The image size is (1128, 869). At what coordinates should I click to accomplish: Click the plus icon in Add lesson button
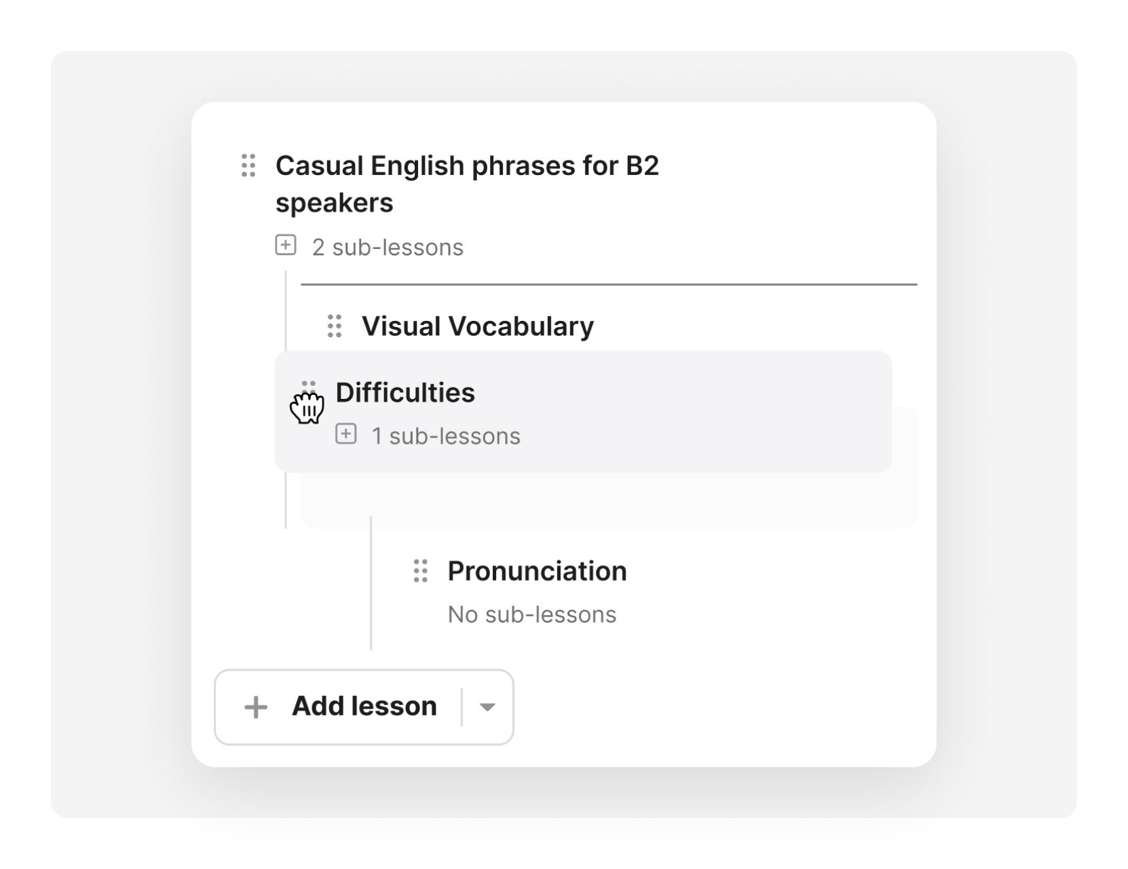[256, 708]
